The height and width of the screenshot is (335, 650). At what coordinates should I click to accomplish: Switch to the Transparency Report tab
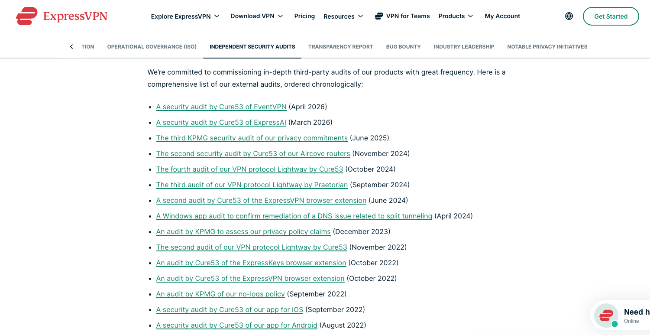(x=340, y=47)
